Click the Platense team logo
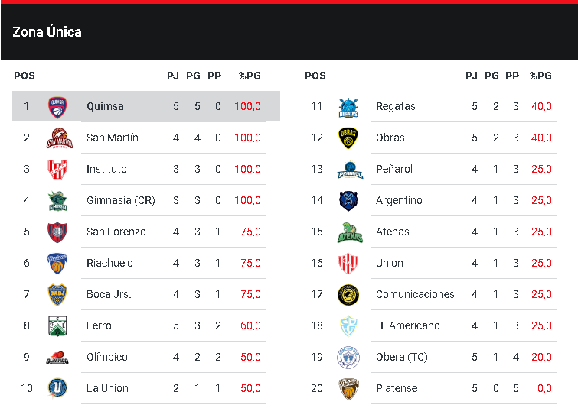This screenshot has height=408, width=578. pyautogui.click(x=348, y=388)
